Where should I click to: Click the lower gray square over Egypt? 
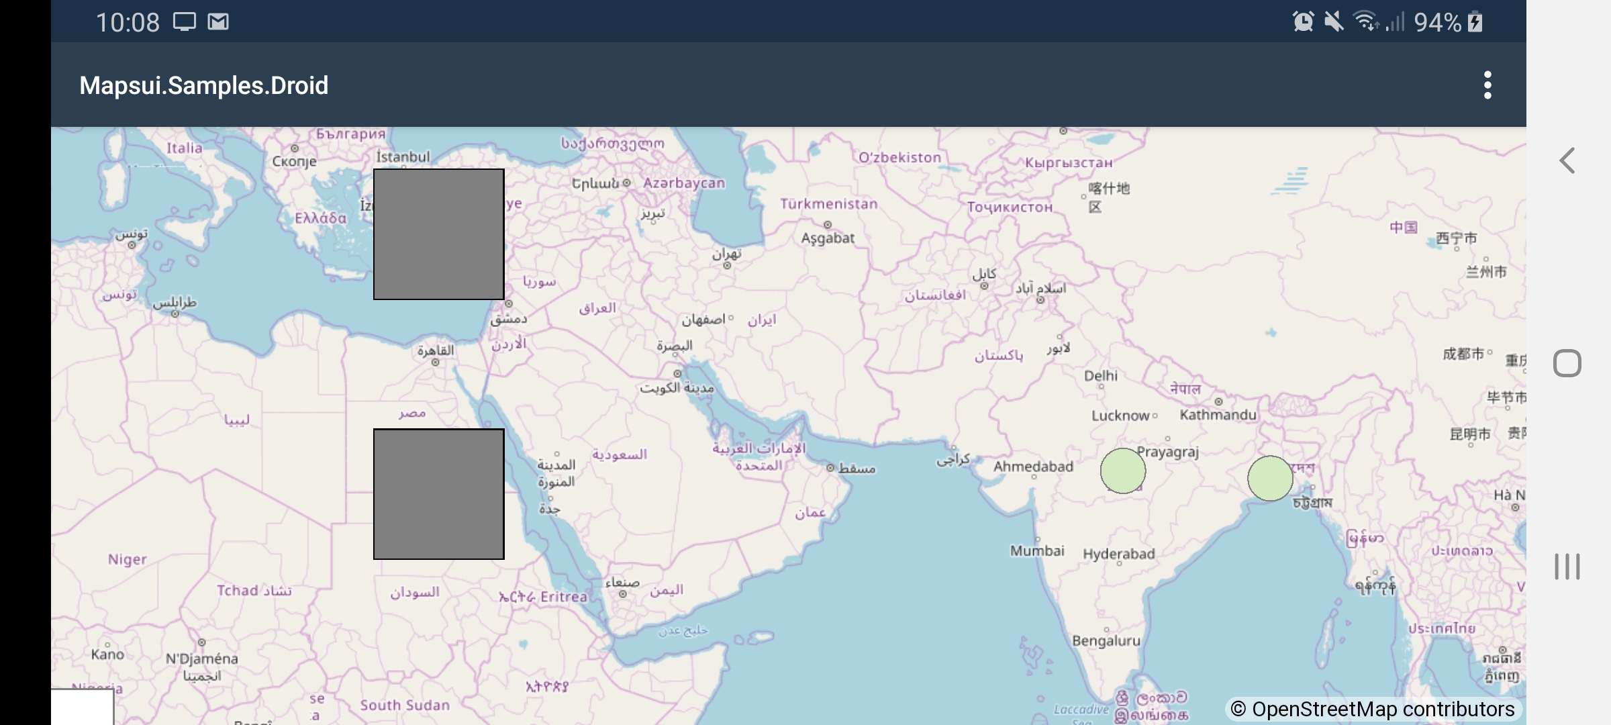click(x=439, y=494)
